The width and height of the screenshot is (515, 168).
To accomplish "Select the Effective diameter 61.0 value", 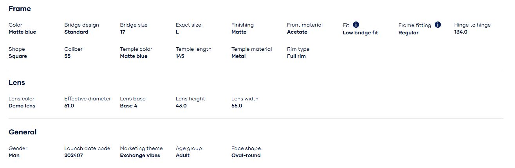I will pyautogui.click(x=69, y=106).
